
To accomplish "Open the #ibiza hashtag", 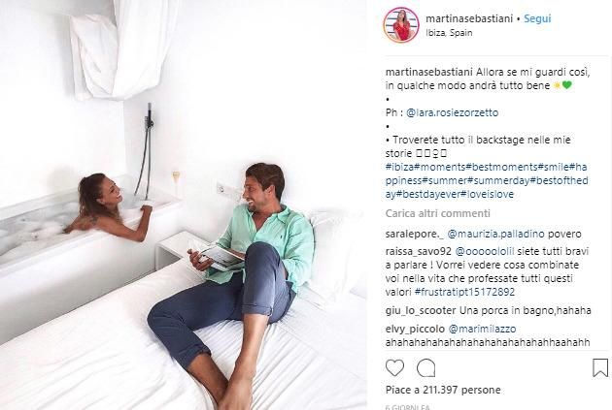I will tap(399, 167).
